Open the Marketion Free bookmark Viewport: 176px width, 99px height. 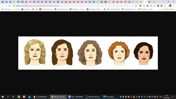(94, 9)
